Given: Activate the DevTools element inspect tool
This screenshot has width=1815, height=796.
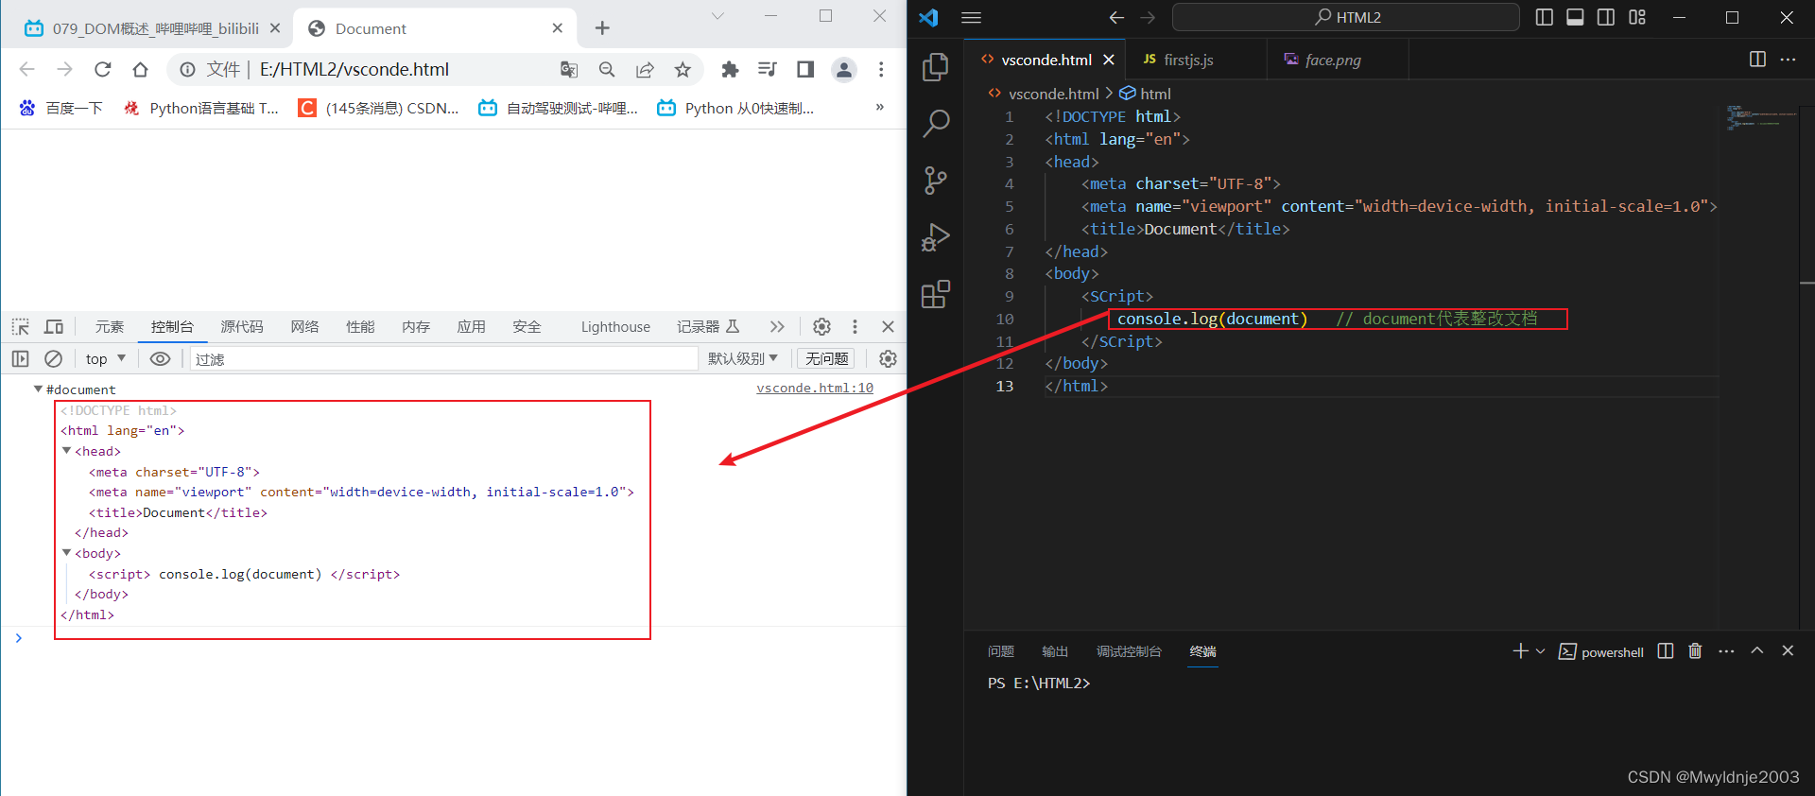Looking at the screenshot, I should pos(21,326).
